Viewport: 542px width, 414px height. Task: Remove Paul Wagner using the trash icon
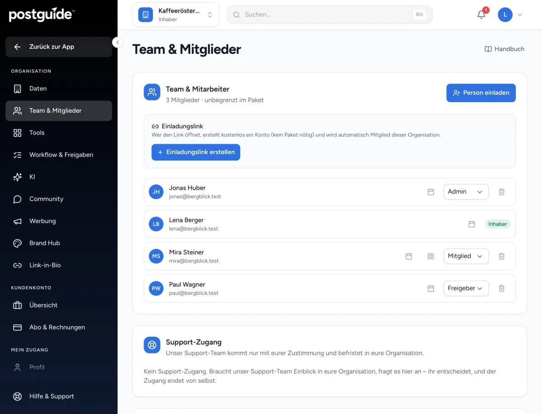(501, 288)
